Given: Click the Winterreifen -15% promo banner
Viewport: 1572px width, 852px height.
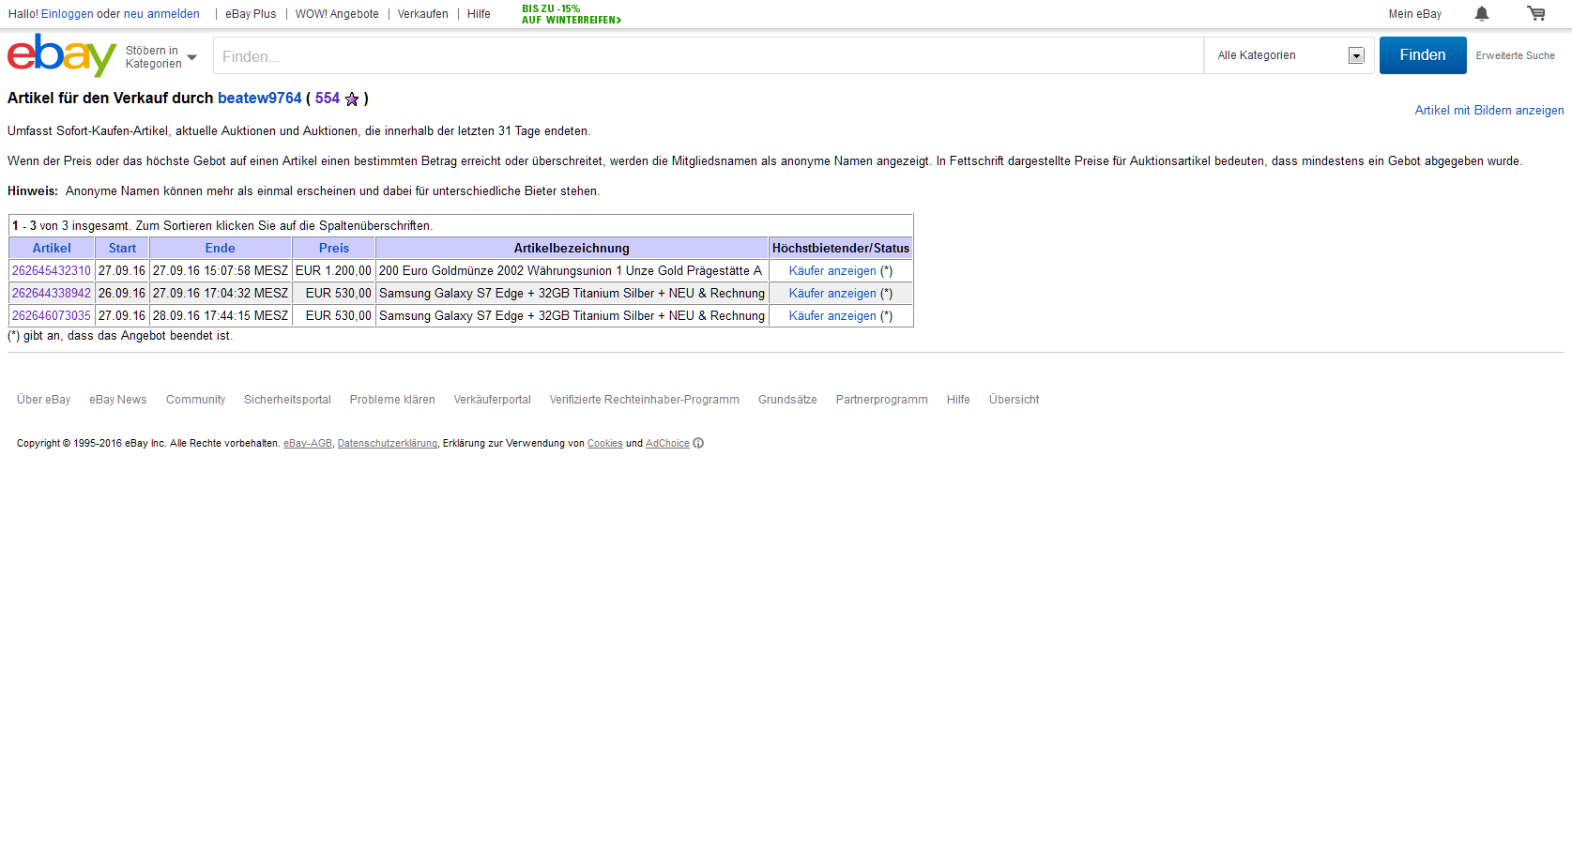Looking at the screenshot, I should 572,14.
